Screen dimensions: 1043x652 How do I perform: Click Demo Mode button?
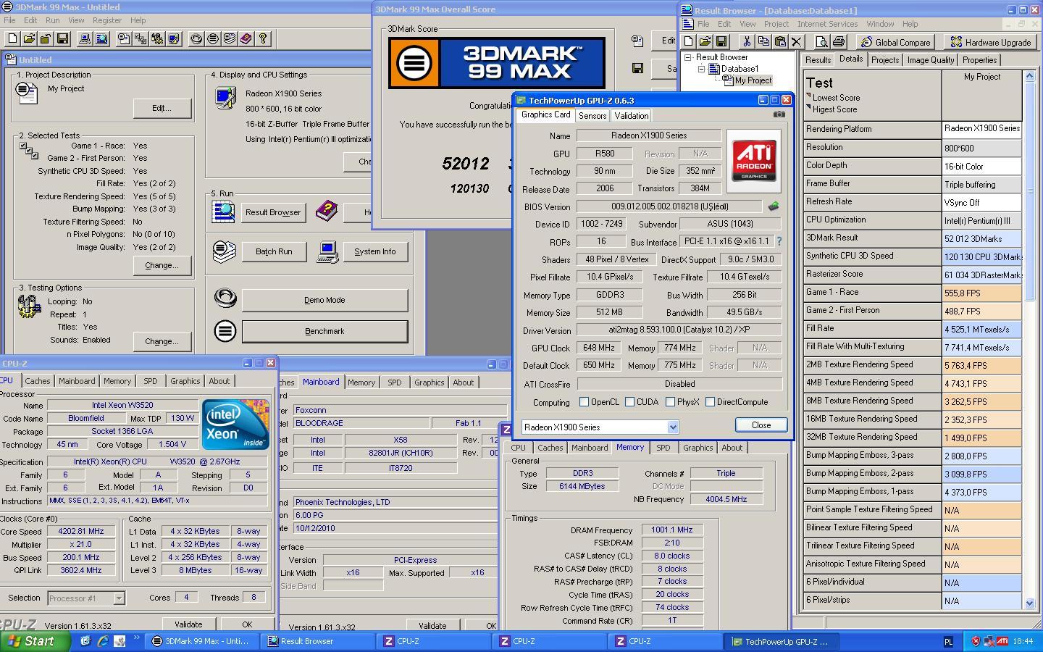click(x=324, y=300)
